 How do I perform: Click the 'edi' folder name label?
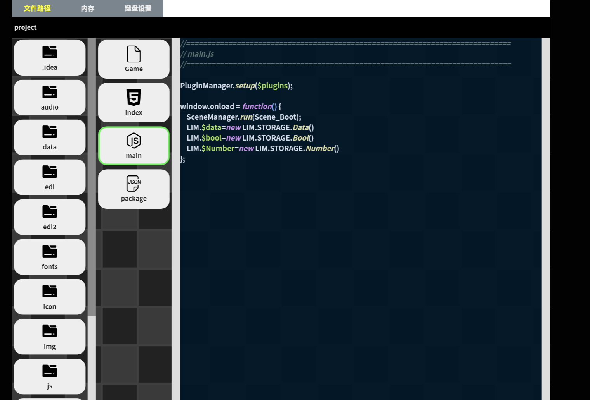click(x=50, y=187)
